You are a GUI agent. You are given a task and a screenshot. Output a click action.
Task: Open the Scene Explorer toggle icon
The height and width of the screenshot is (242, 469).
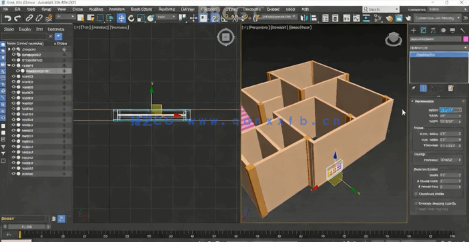[x=326, y=18]
